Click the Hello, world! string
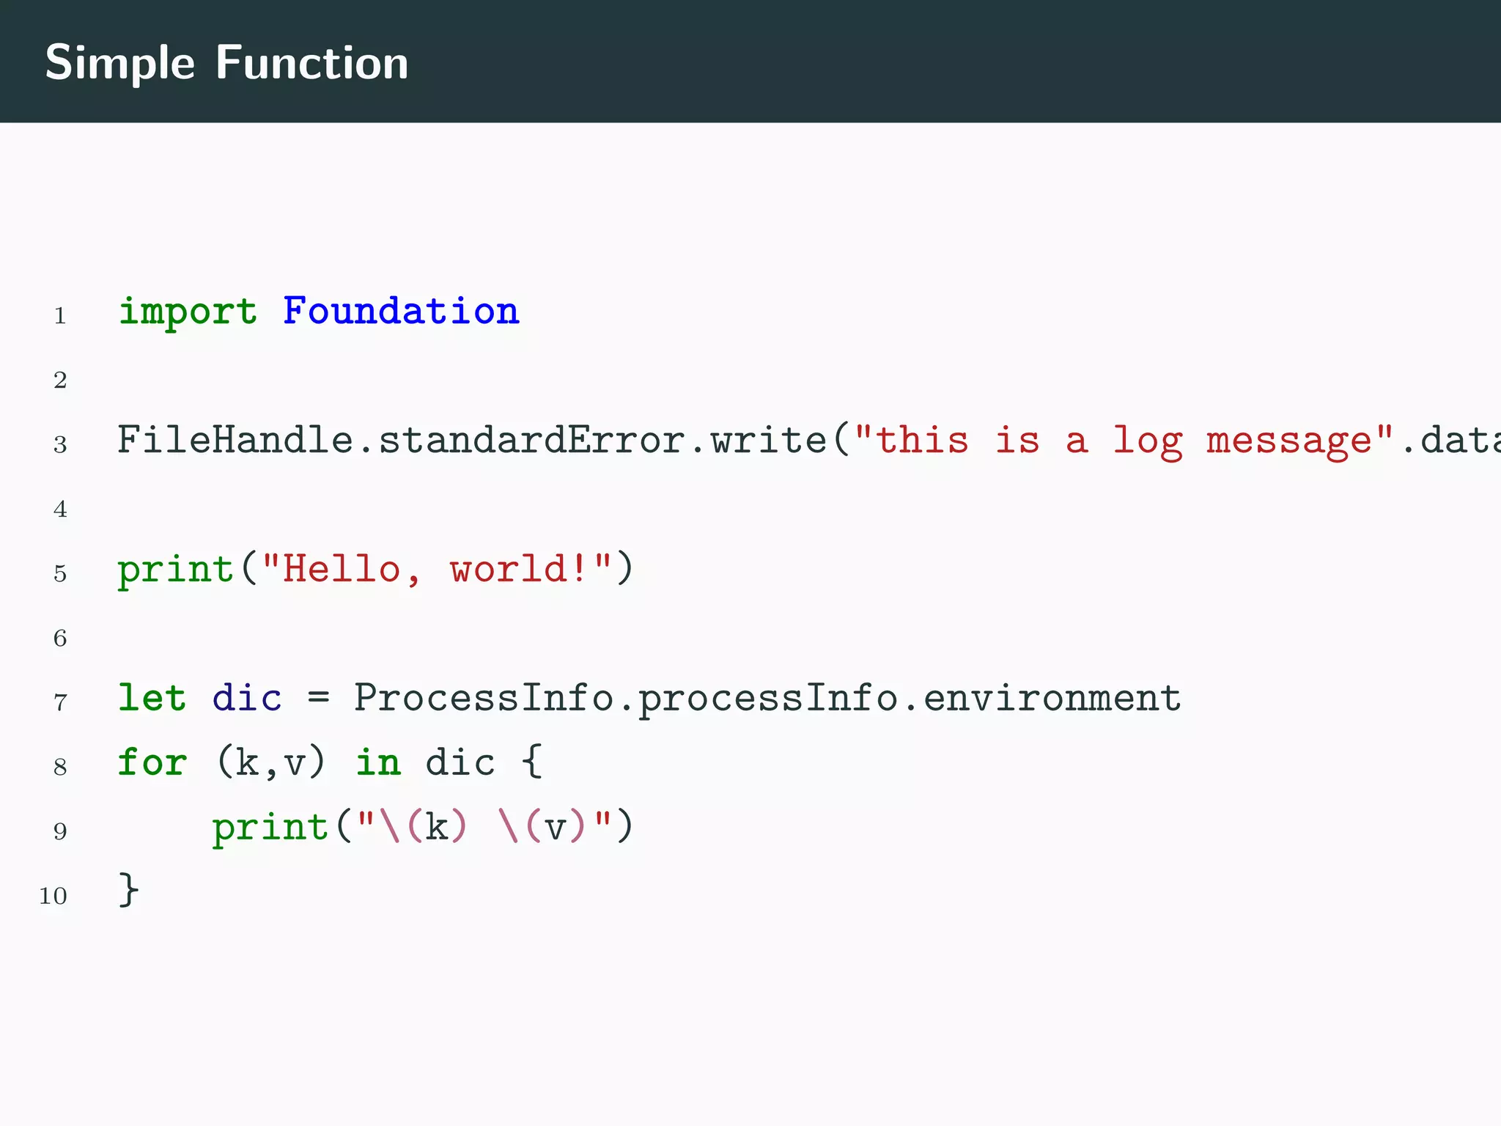The height and width of the screenshot is (1126, 1501). (436, 569)
